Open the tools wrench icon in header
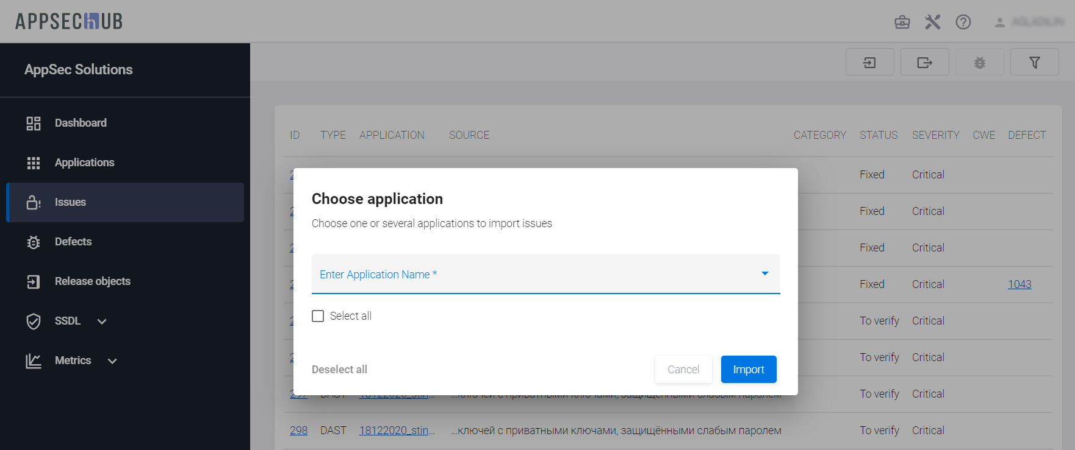Screen dimensions: 1075x450 tap(932, 23)
